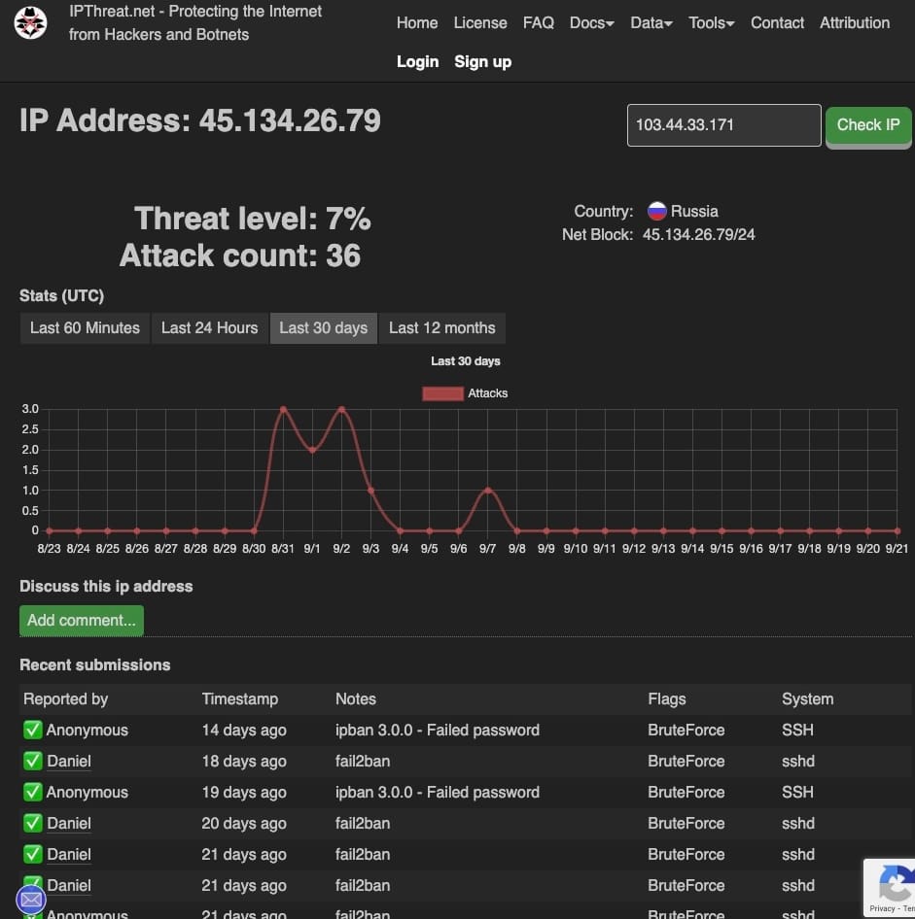Open the Tools dropdown menu
Screen dimensions: 915x919
pos(711,23)
